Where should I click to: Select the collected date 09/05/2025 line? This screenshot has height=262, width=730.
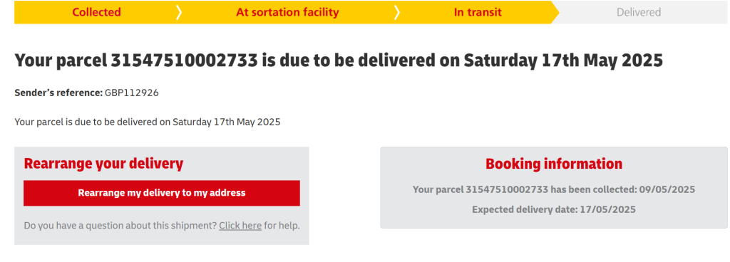pos(554,189)
